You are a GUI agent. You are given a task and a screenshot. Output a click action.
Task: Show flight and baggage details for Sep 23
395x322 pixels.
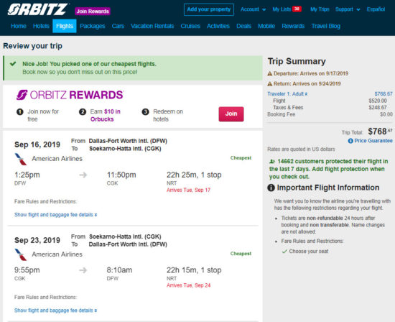coord(56,310)
